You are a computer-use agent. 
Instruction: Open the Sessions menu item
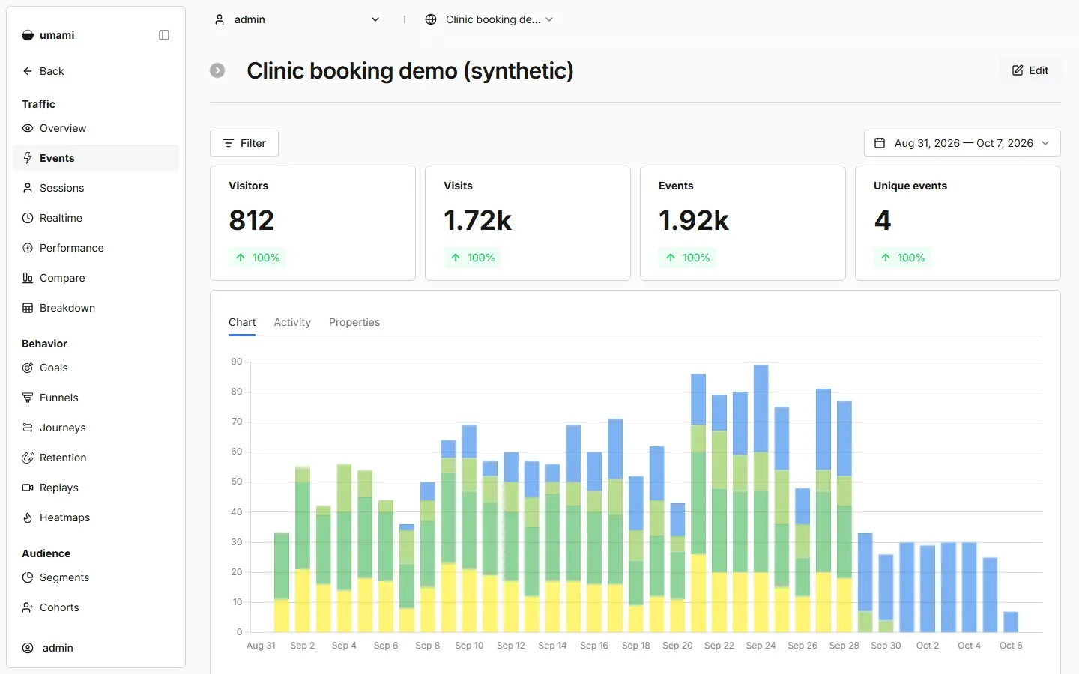tap(96, 188)
